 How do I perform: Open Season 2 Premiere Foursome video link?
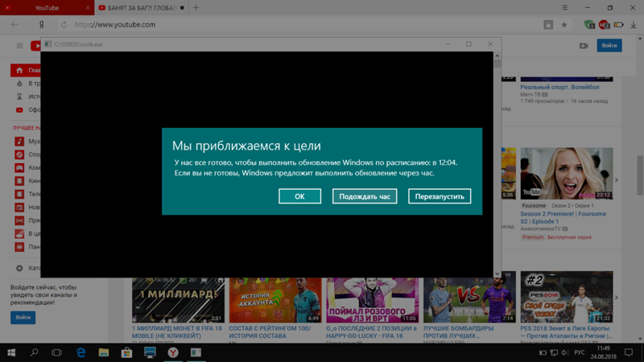click(x=563, y=217)
